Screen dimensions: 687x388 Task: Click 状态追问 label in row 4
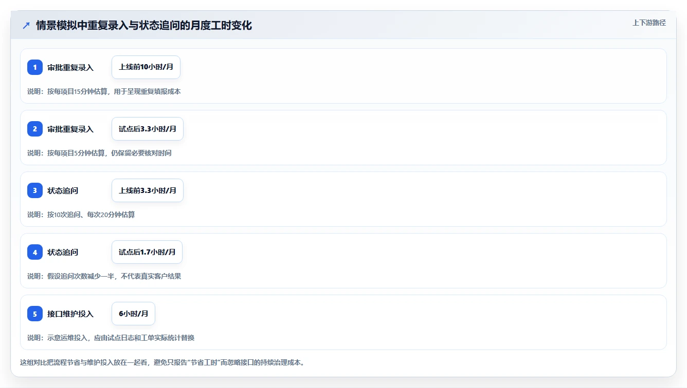tap(63, 253)
